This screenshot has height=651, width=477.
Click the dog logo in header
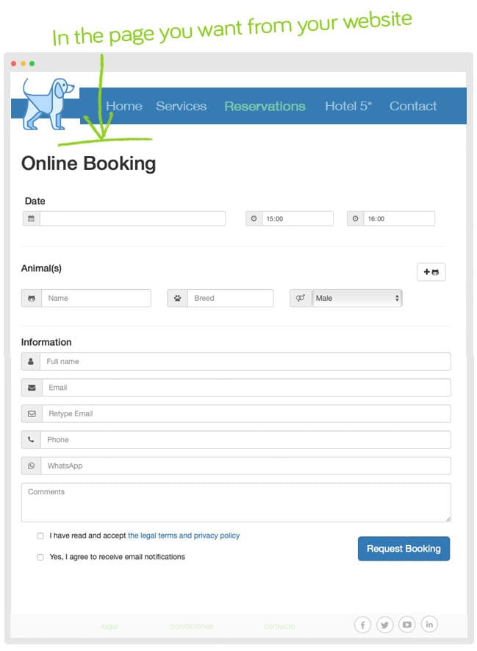(48, 104)
